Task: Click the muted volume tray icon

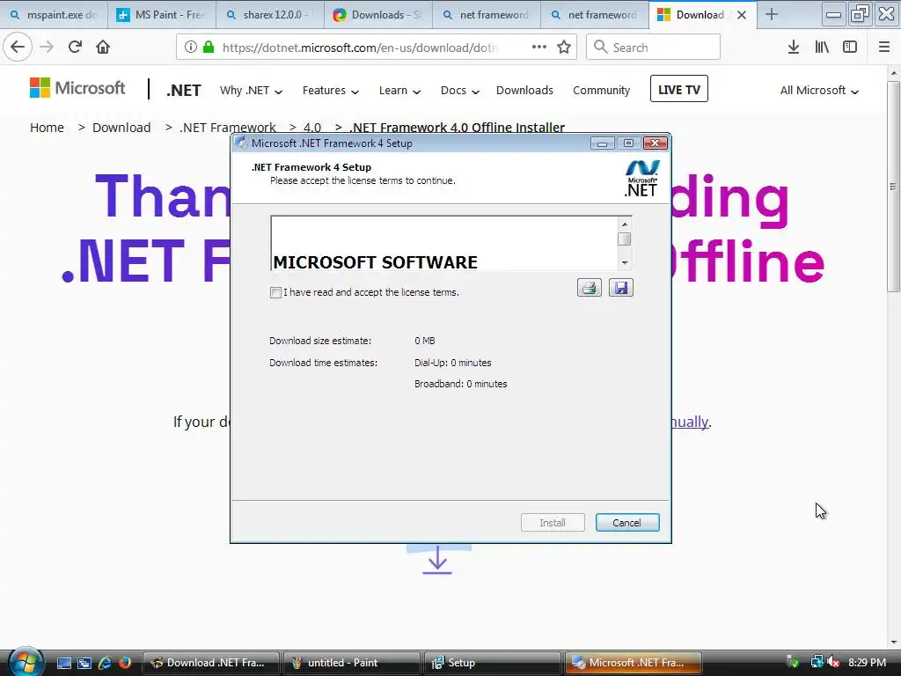Action: click(834, 663)
